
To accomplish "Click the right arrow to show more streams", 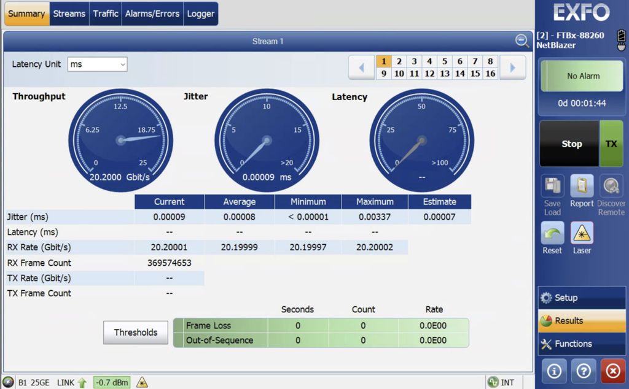I will 512,67.
